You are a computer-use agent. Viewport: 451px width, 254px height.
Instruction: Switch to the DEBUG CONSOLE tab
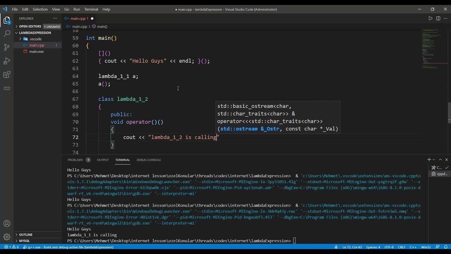point(149,160)
